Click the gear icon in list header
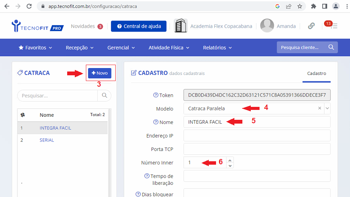The image size is (350, 197). [23, 115]
